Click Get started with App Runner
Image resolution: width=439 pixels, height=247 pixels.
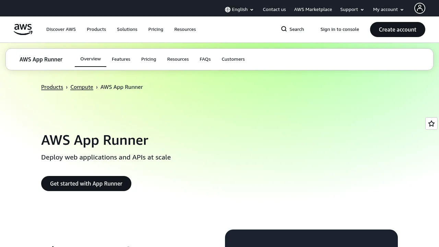(86, 184)
